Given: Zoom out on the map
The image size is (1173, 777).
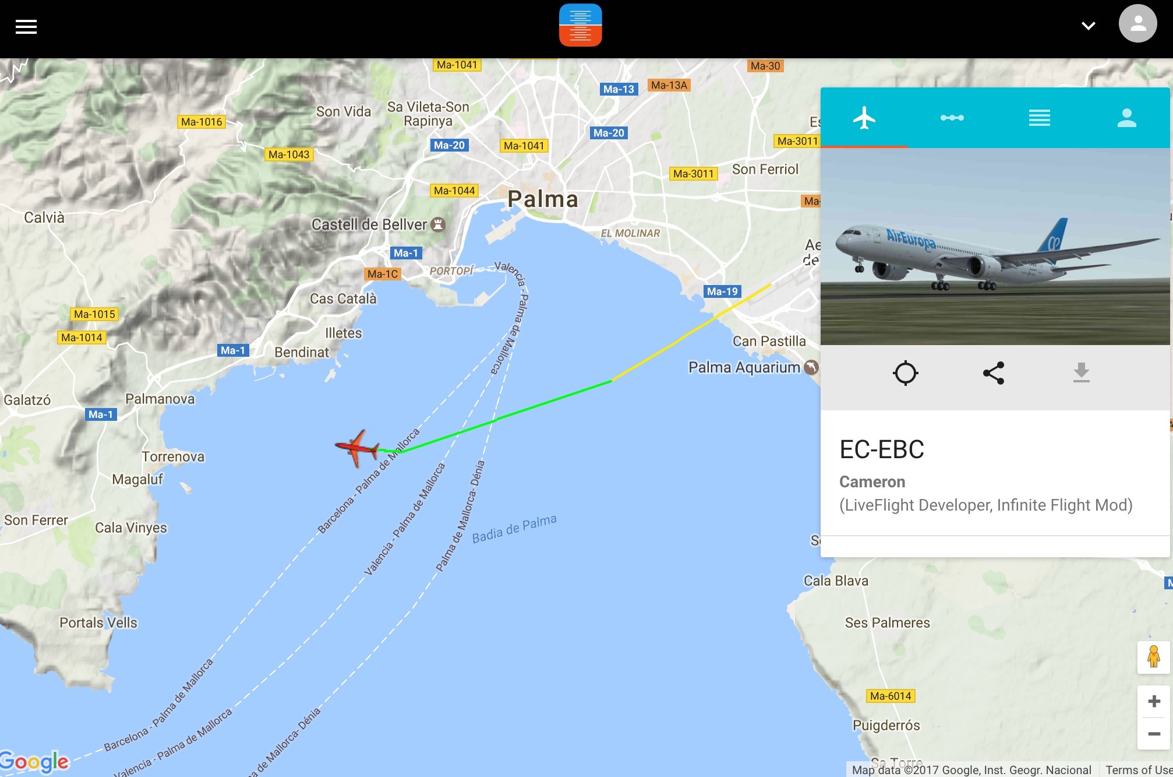Looking at the screenshot, I should pyautogui.click(x=1154, y=734).
